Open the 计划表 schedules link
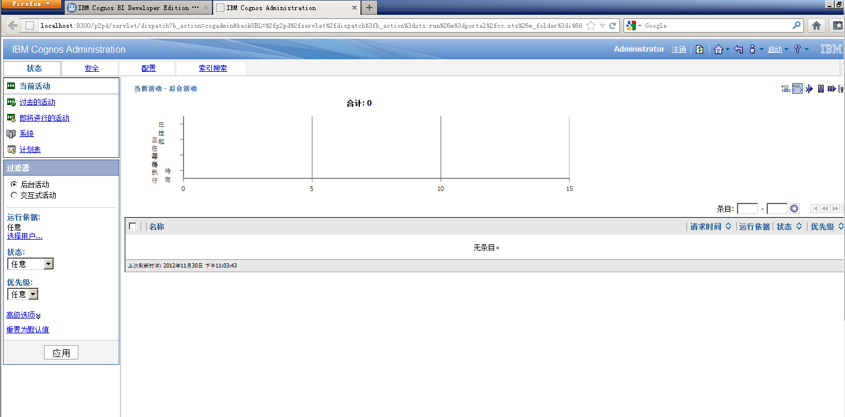The height and width of the screenshot is (417, 845). [30, 149]
